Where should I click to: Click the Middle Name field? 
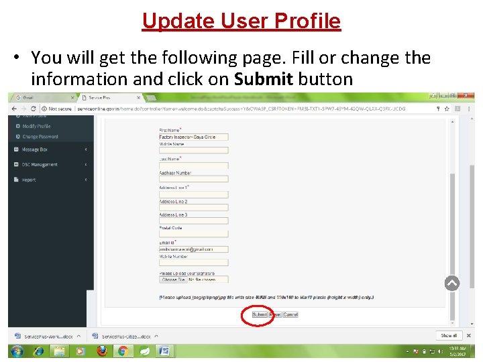point(194,150)
